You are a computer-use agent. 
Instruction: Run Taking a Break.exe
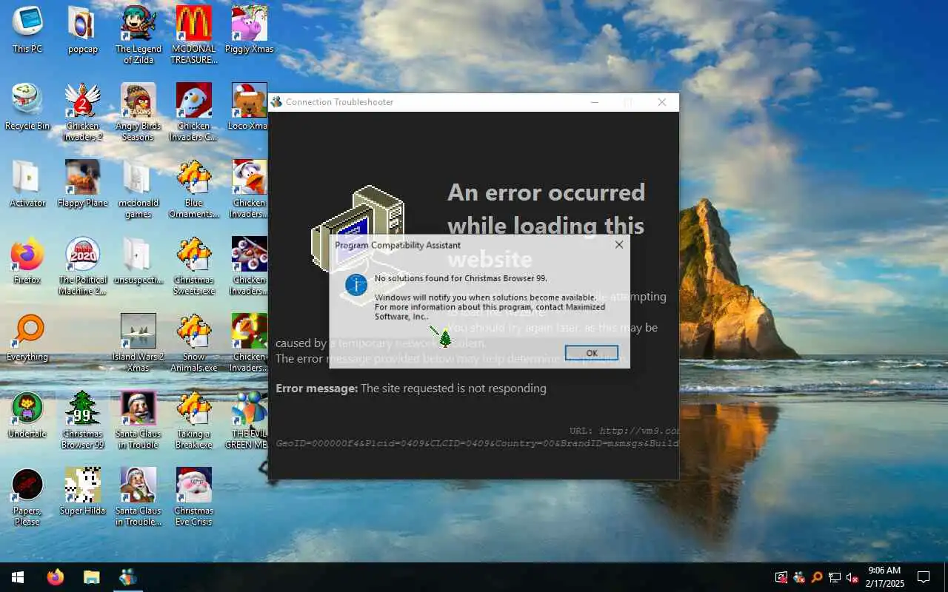pos(194,420)
